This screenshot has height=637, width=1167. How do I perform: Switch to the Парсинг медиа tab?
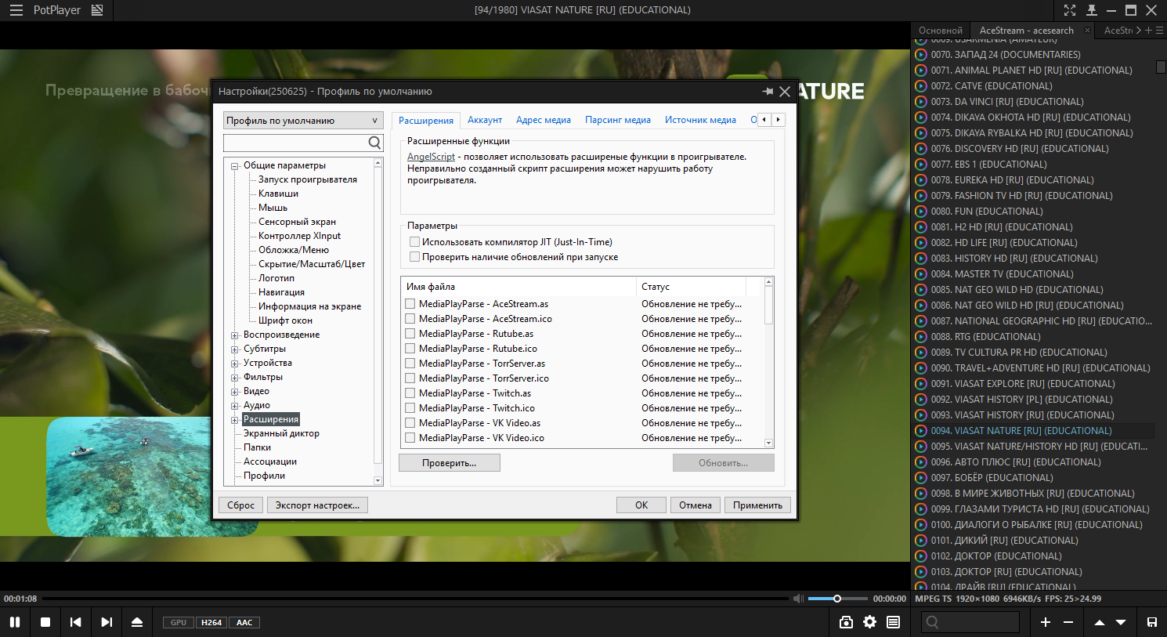[618, 120]
